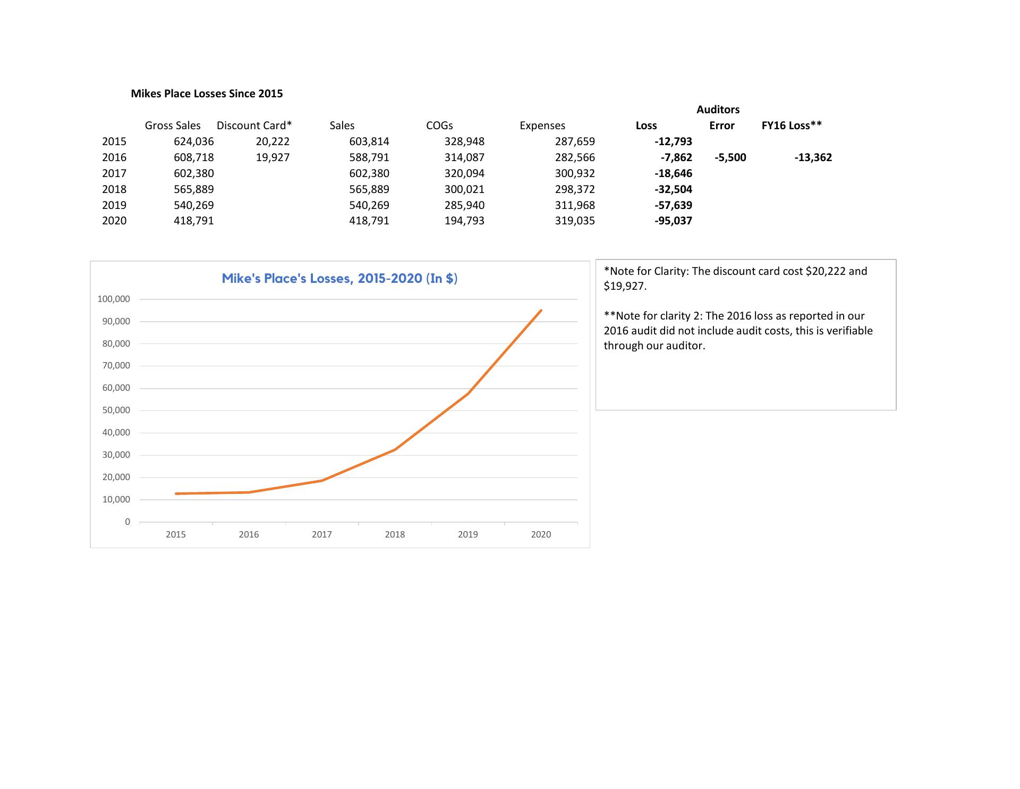Screen dimensions: 1020x789
Task: Select the 2015 gross sales value 624,036
Action: (x=193, y=141)
